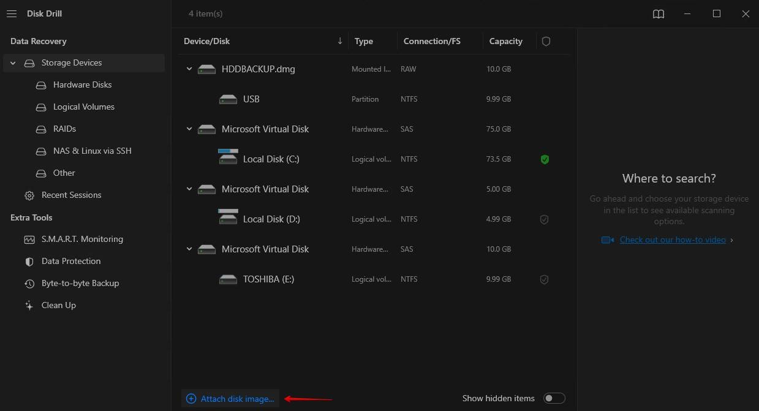
Task: Open Hardware Disks in the sidebar
Action: (x=83, y=85)
